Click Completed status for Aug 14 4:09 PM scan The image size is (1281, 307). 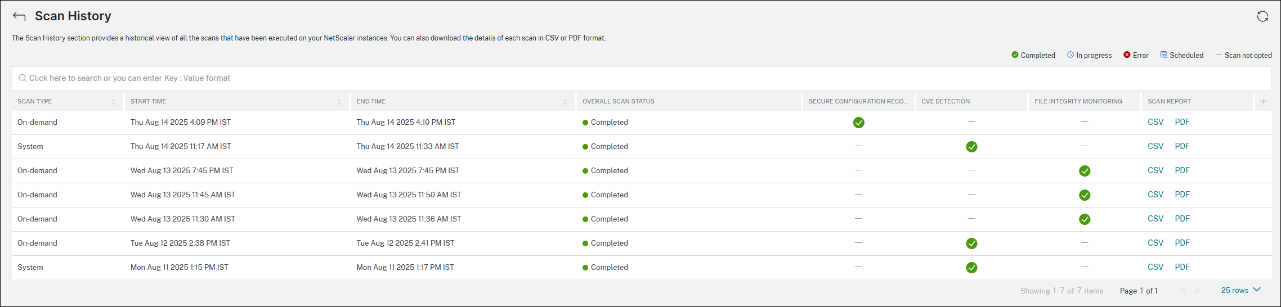pos(605,122)
